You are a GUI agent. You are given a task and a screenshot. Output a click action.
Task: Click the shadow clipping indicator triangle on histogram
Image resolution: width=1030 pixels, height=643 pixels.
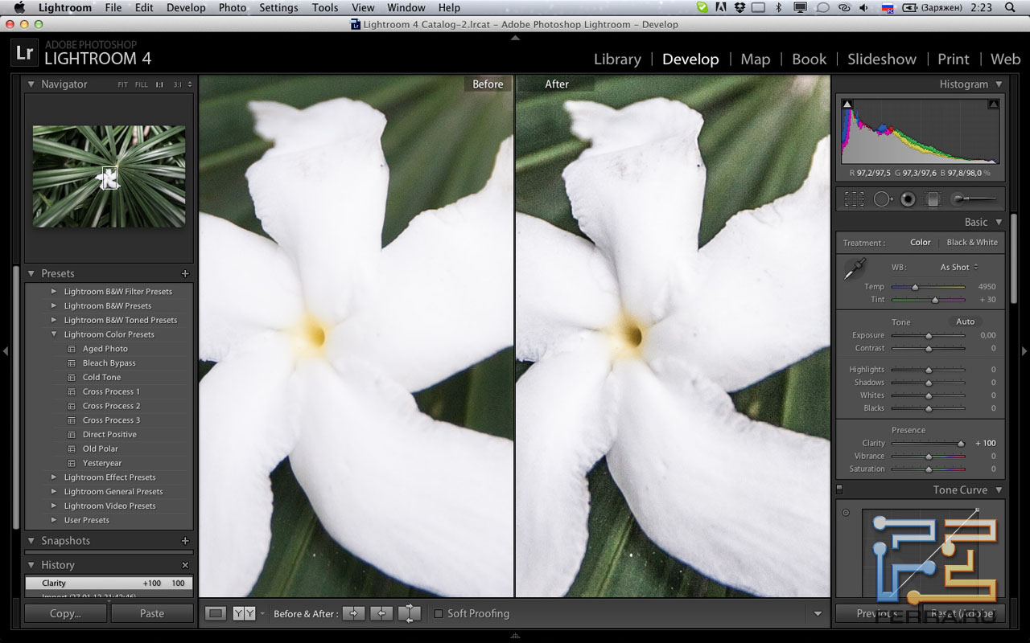point(847,103)
